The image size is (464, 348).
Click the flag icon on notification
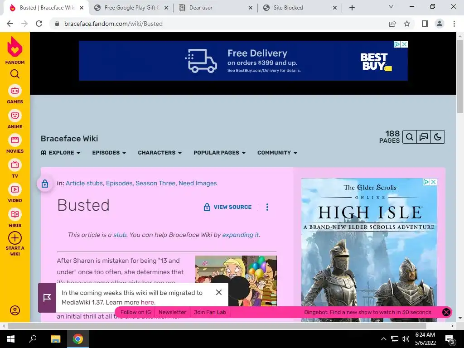[47, 297]
